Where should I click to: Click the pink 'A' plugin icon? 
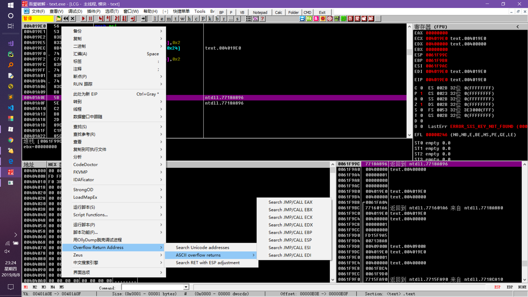(x=316, y=18)
